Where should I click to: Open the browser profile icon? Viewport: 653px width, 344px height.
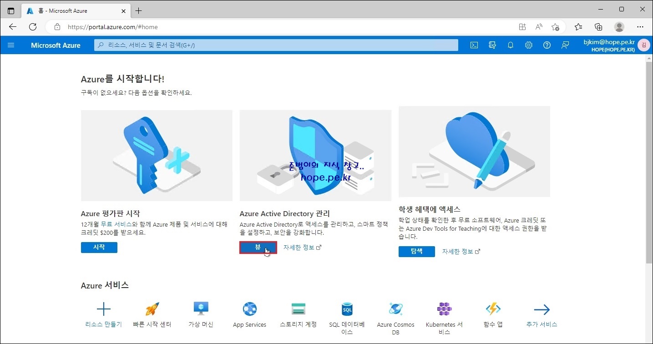[x=619, y=27]
